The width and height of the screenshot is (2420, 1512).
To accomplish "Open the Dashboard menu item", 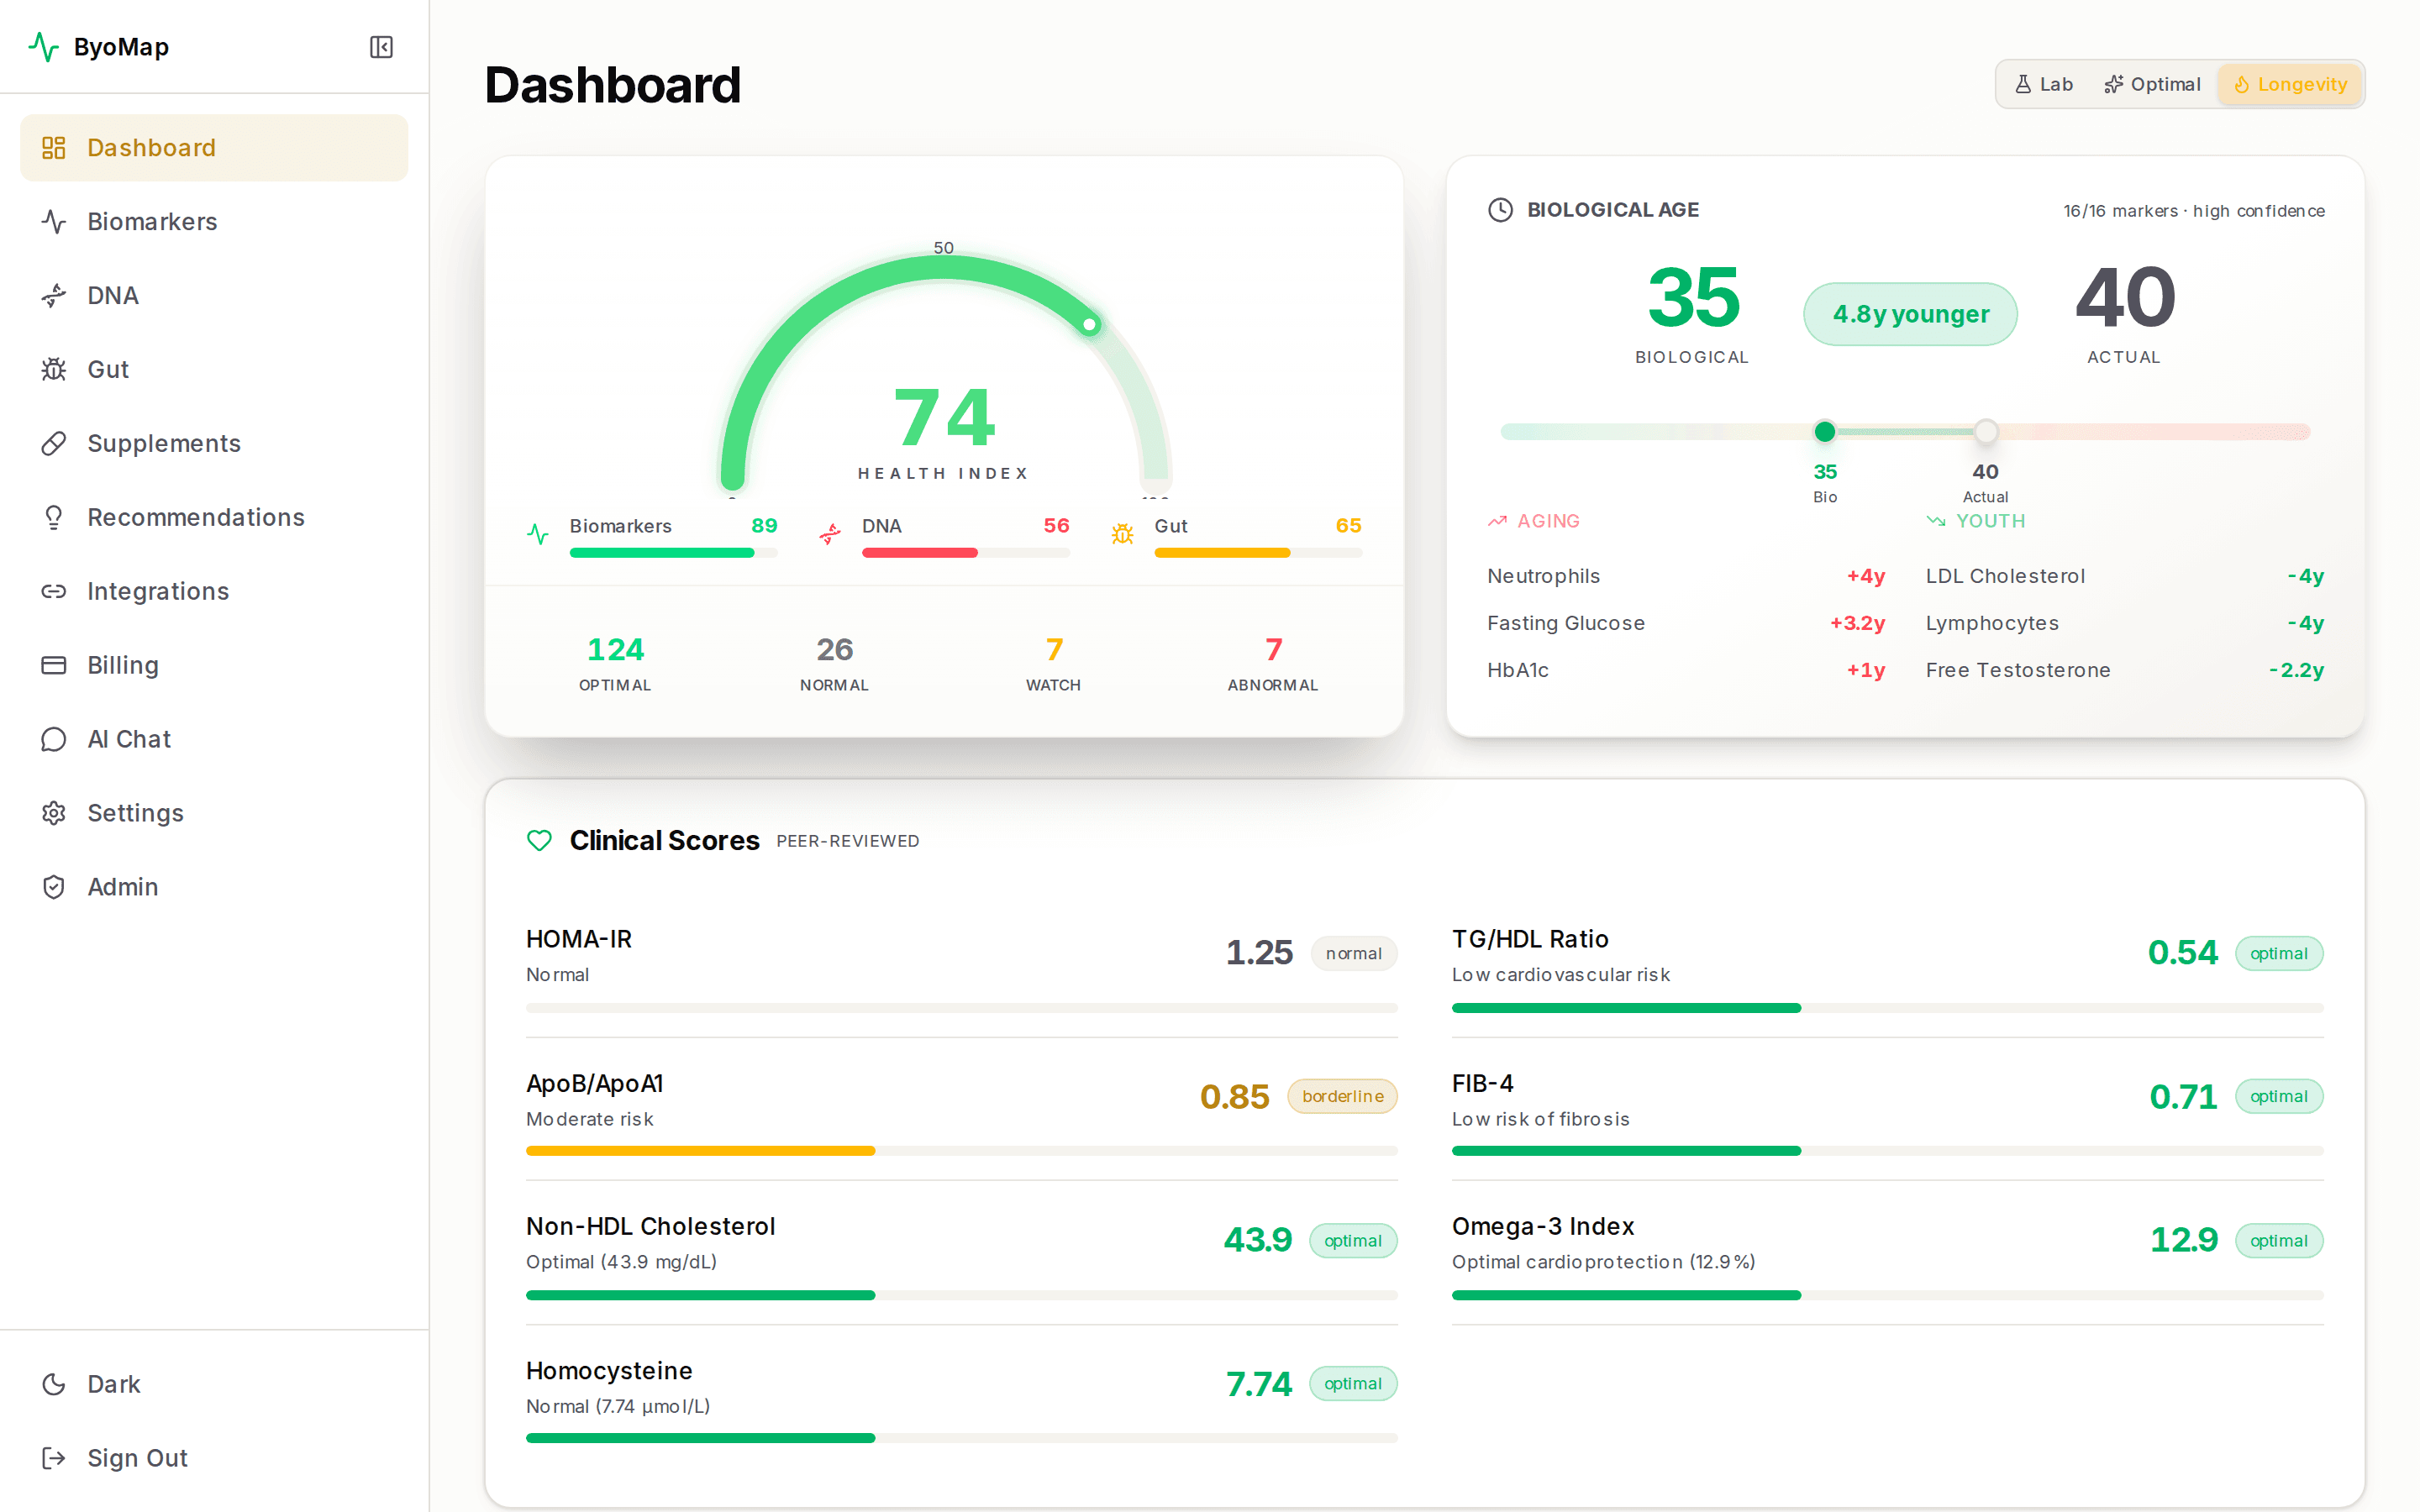I will [151, 147].
